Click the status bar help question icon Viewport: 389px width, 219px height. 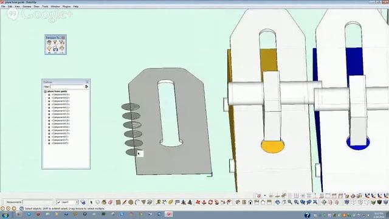[x=21, y=209]
